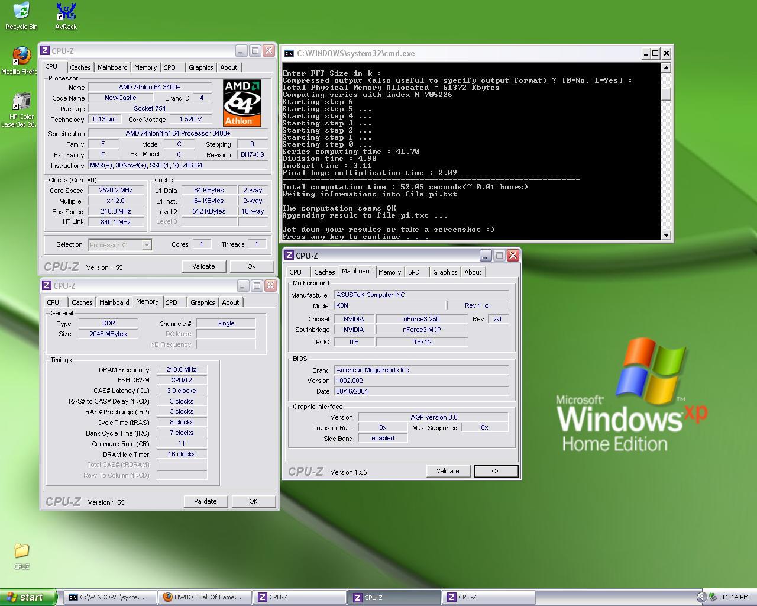Screen dimensions: 757x606
Task: Open the HP Color LaserJet desktop icon
Action: 21,110
